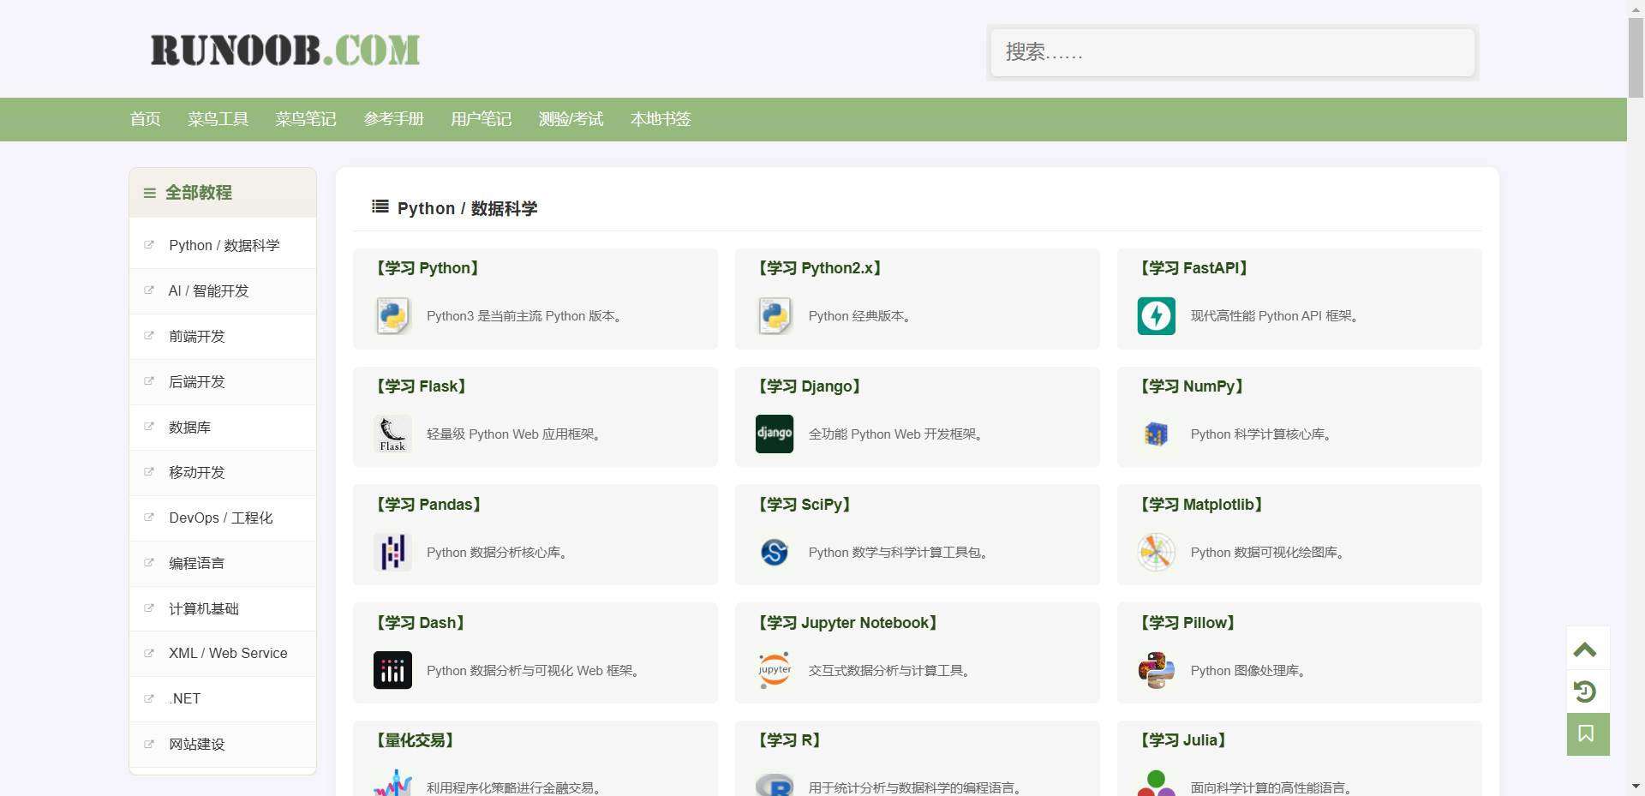Open 参考手册 in the navigation bar
The image size is (1645, 796).
394,119
